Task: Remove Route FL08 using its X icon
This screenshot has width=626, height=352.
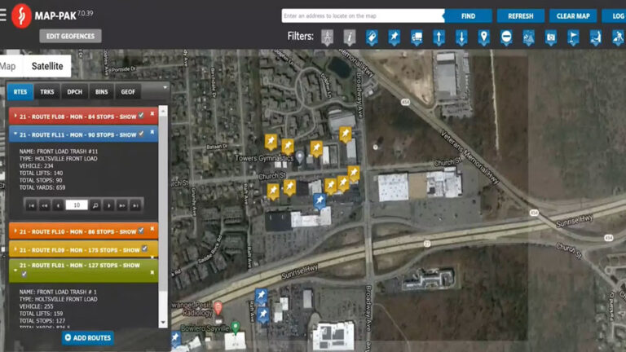Action: coord(152,114)
